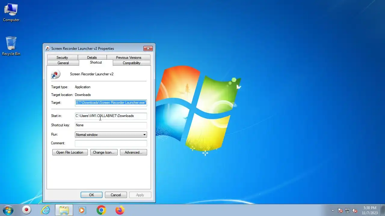The height and width of the screenshot is (216, 385).
Task: Open the Windows Start menu
Action: tap(8, 210)
